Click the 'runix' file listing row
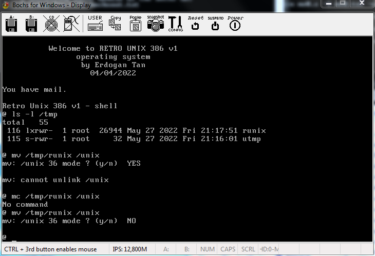The image size is (375, 256). [136, 131]
